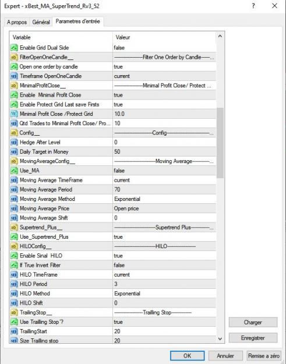Click the dialog help question mark
This screenshot has height=364, width=286.
click(253, 6)
